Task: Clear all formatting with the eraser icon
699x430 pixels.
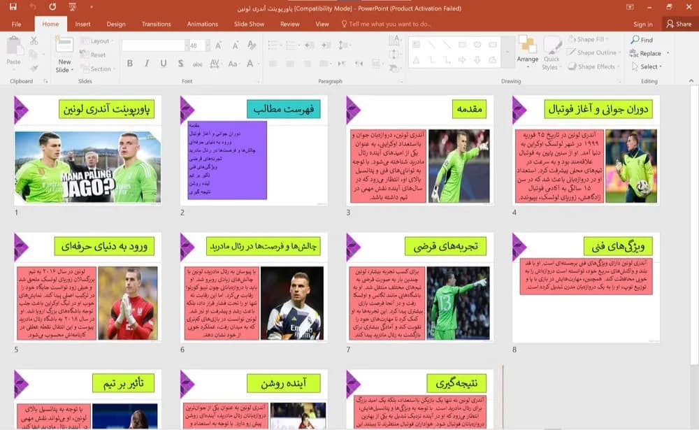Action: tap(252, 45)
